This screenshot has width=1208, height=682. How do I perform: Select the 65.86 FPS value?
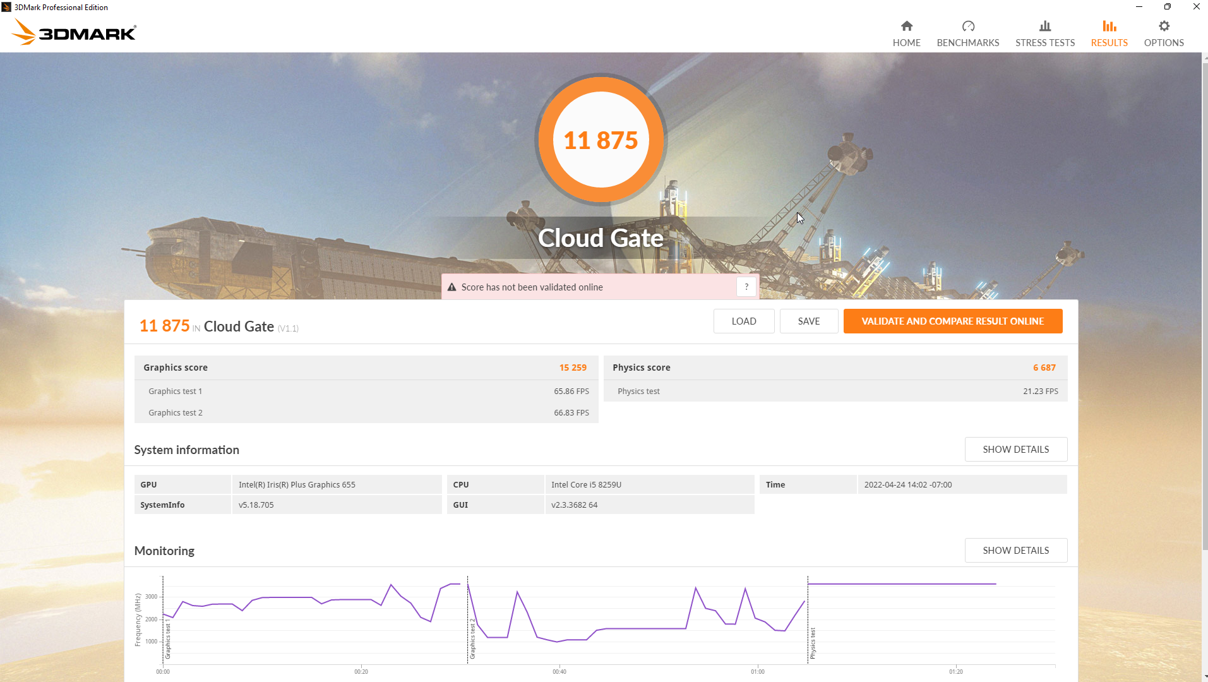pyautogui.click(x=571, y=391)
